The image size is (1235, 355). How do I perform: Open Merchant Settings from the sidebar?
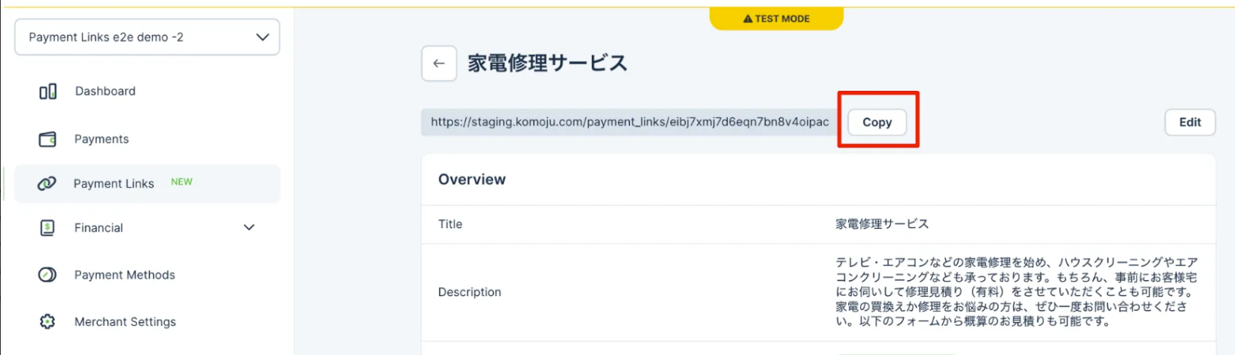pyautogui.click(x=125, y=322)
